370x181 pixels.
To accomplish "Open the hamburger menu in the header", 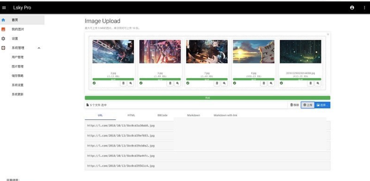I will 4,8.
